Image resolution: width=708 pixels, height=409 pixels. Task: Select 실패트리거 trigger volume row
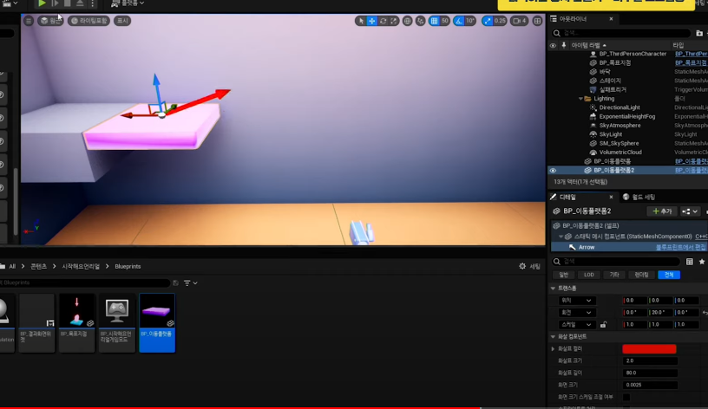[613, 90]
